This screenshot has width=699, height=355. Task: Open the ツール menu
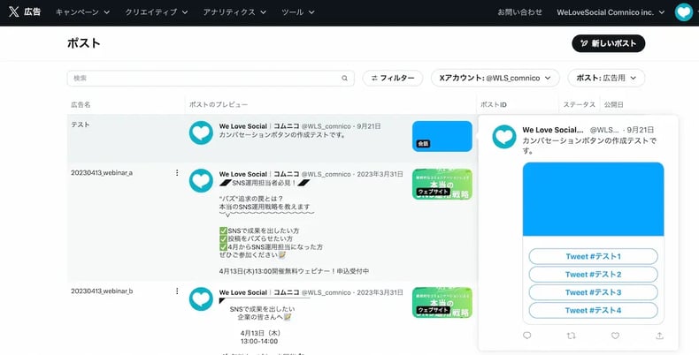(x=298, y=12)
